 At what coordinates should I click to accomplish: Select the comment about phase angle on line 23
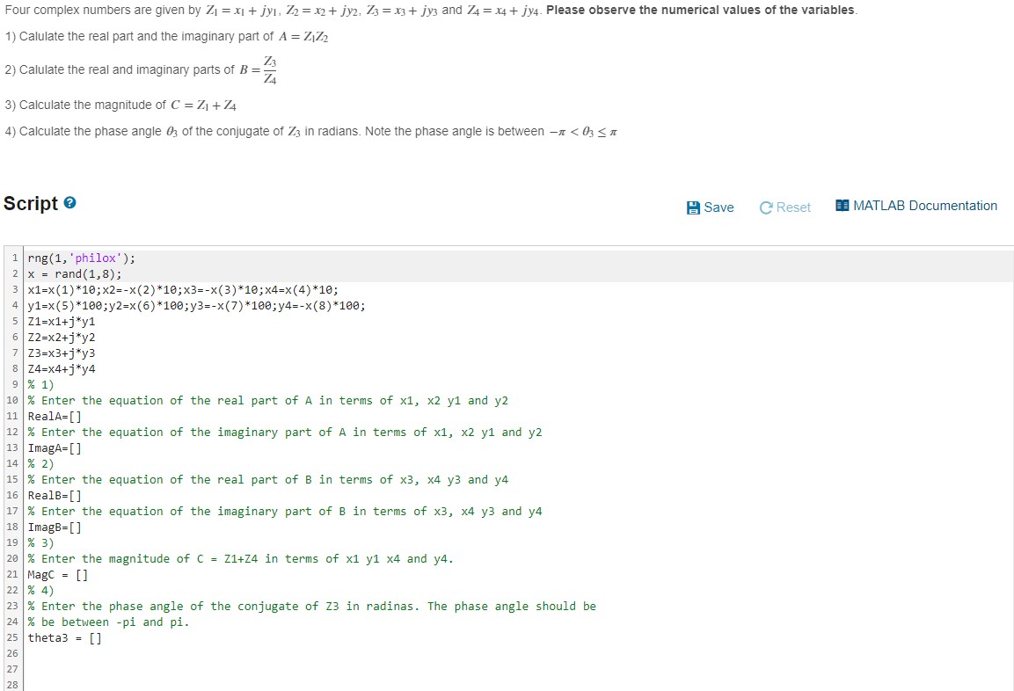pos(312,606)
